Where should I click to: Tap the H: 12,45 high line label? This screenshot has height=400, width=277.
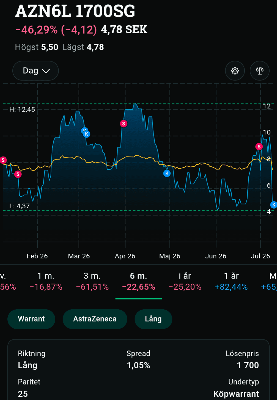coord(22,109)
